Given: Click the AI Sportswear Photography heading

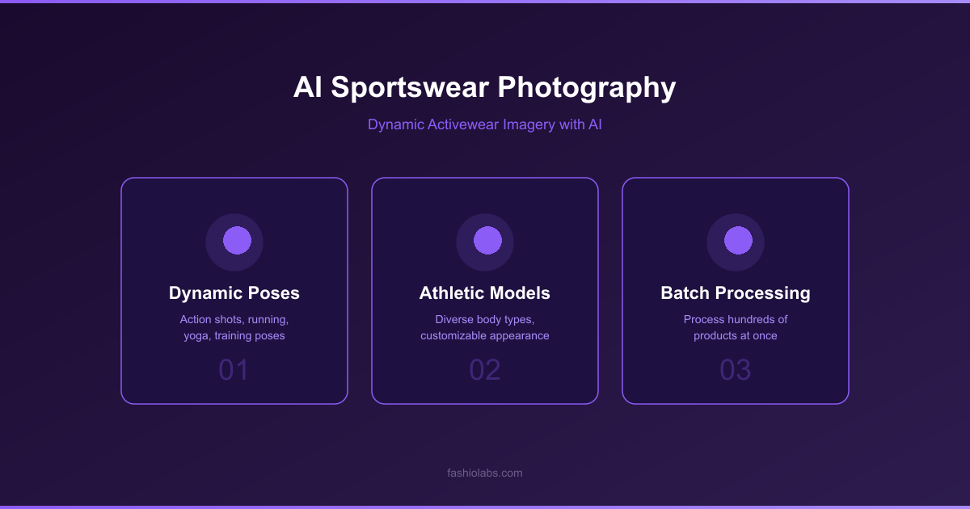Looking at the screenshot, I should 485,87.
